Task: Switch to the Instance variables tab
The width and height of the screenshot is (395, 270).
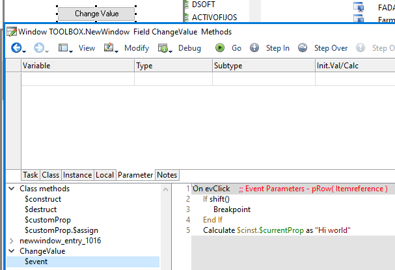Action: coord(77,175)
